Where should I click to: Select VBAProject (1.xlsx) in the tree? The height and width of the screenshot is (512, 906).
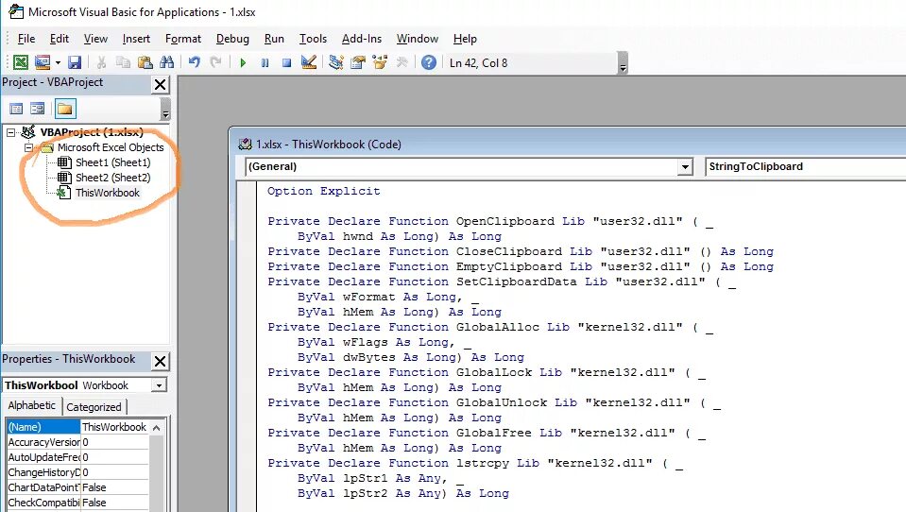point(92,132)
